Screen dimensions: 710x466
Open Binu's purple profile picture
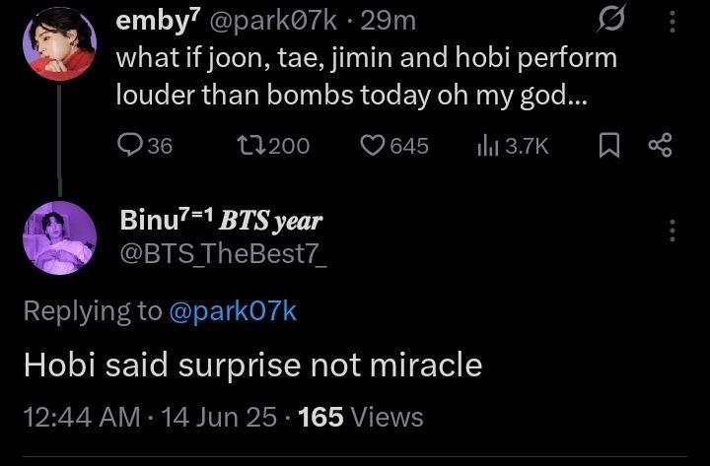click(59, 237)
